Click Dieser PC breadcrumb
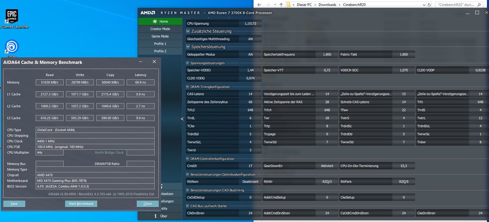The height and width of the screenshot is (222, 489). click(304, 5)
